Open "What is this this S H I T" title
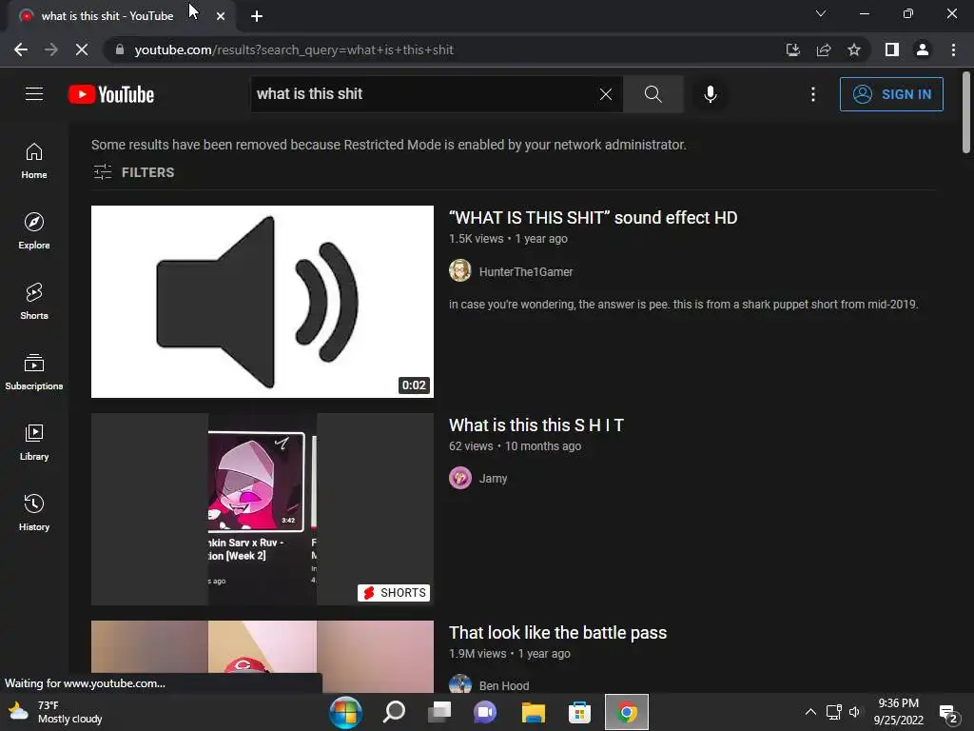Image resolution: width=974 pixels, height=731 pixels. tap(536, 425)
